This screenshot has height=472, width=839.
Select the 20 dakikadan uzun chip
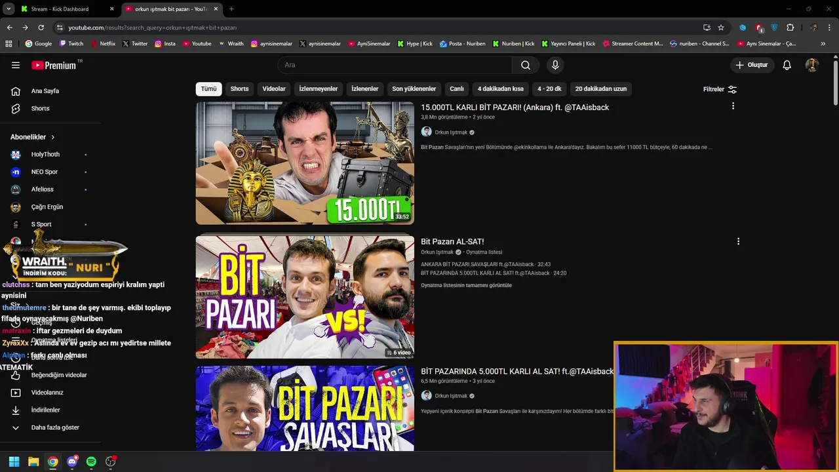pos(601,88)
